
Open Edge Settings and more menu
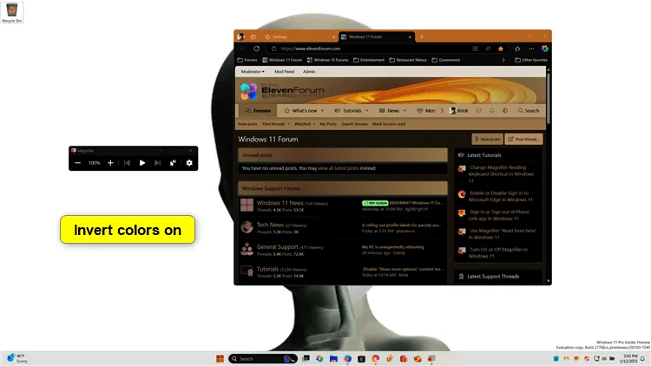coord(531,49)
